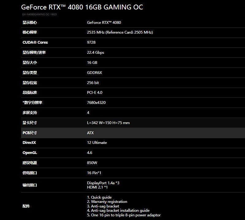Select the 256 bit value
245x220 pixels.
(93, 82)
